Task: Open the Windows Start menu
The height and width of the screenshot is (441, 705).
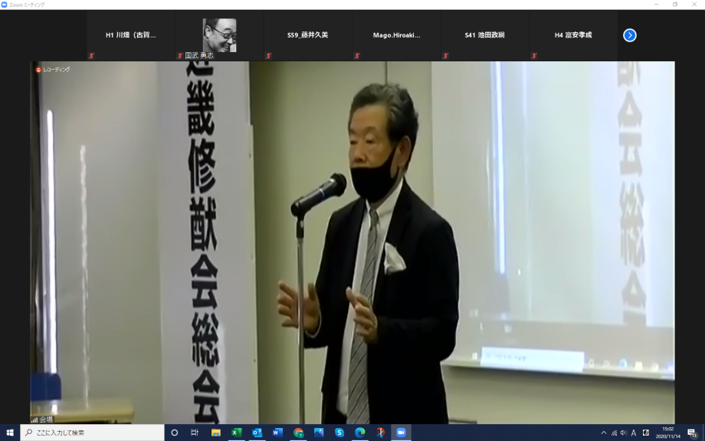Action: (x=10, y=433)
